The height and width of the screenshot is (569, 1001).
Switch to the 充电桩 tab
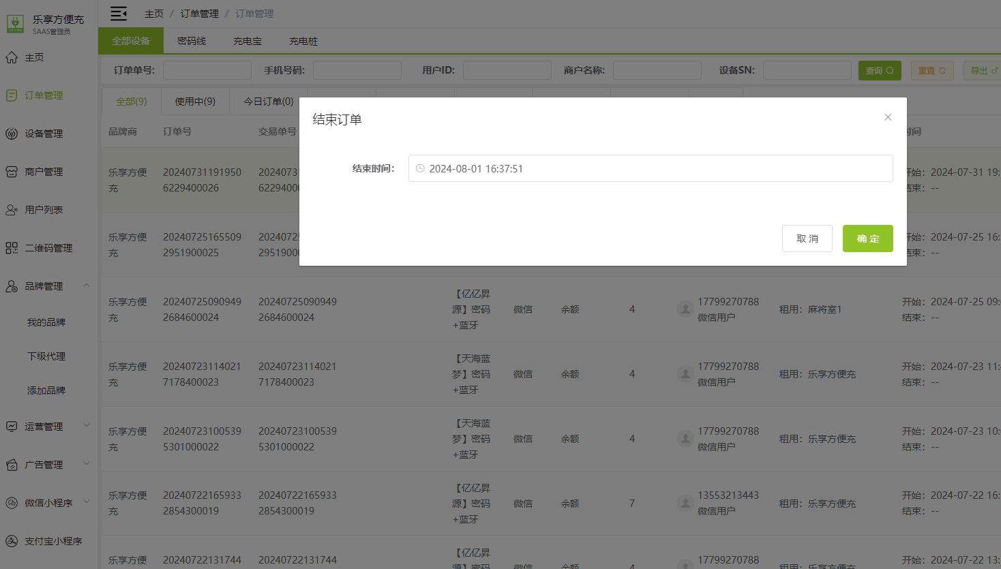coord(303,41)
